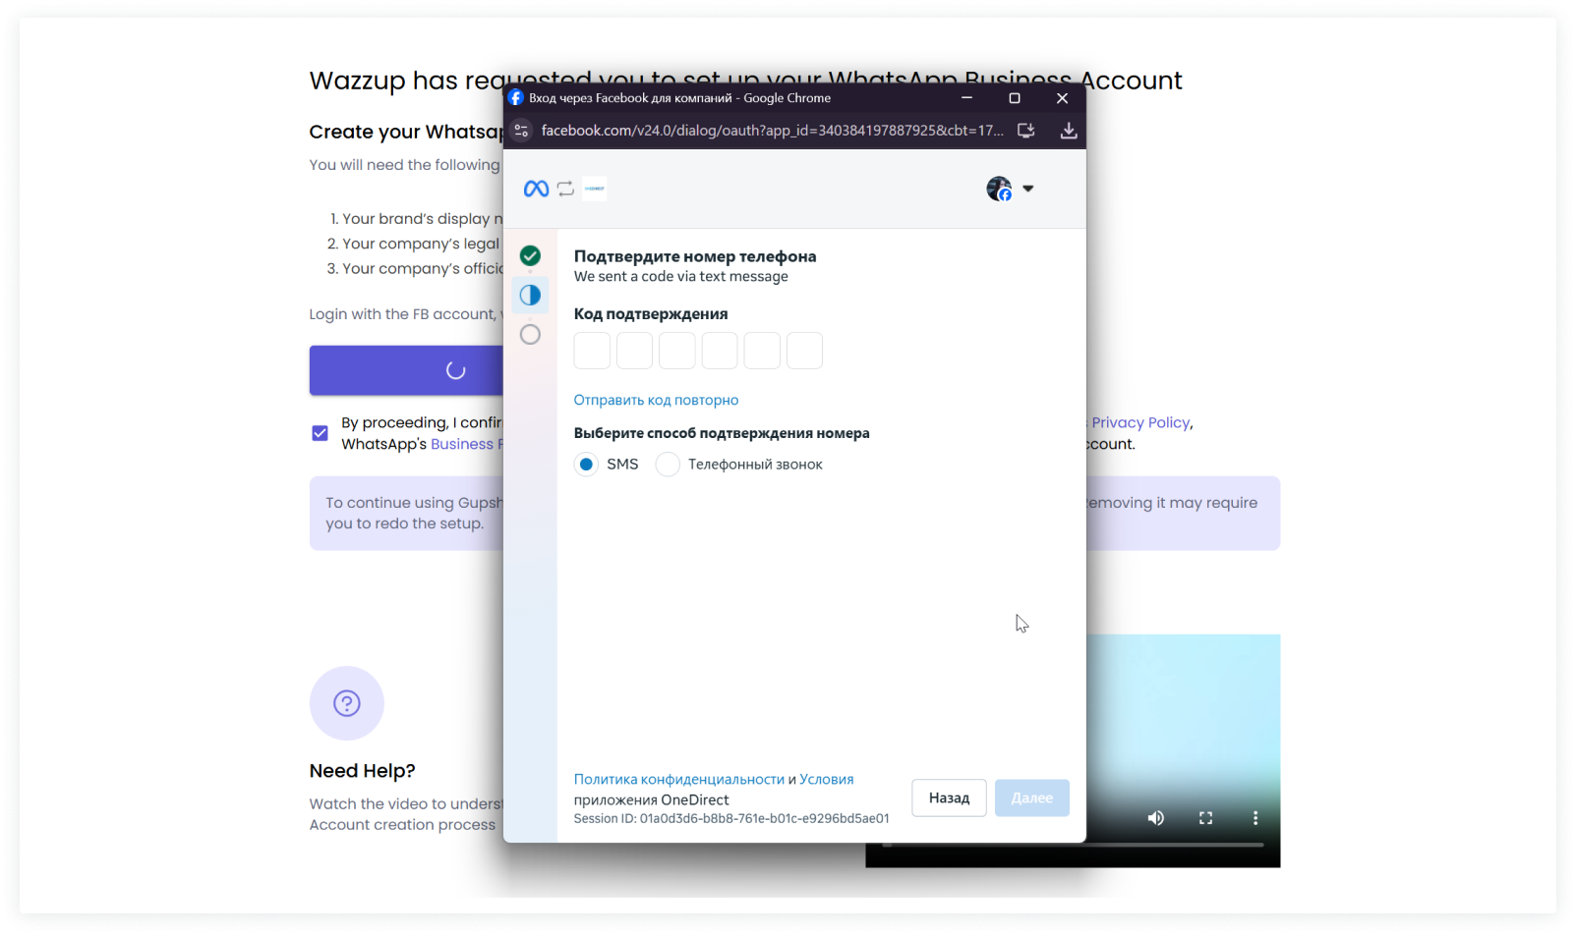Open the 'Условия' terms link

[x=827, y=780]
